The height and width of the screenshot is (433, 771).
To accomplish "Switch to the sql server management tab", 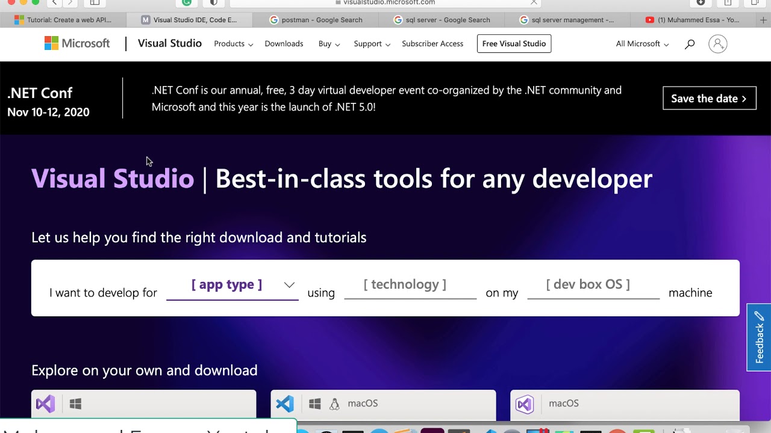I will pyautogui.click(x=567, y=20).
